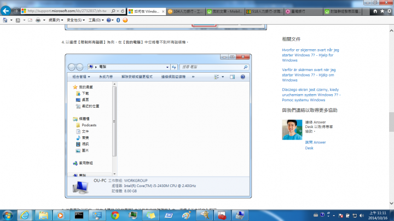This screenshot has width=394, height=221.
Task: Expand the Print options dropdown arrow
Action: (x=44, y=20)
